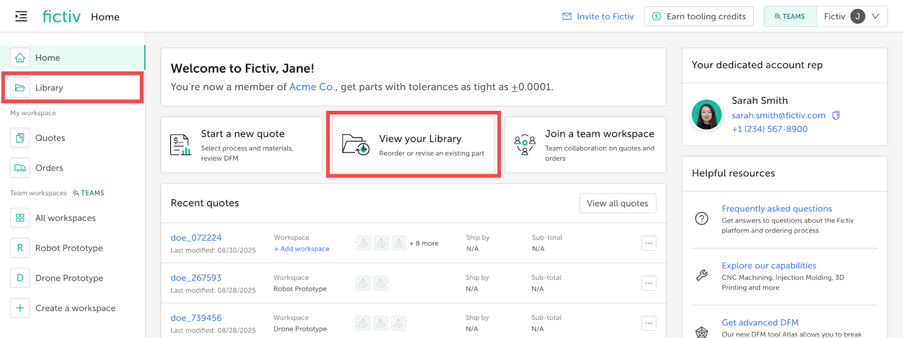The height and width of the screenshot is (338, 903).
Task: Click the Explore our capabilities wrench icon
Action: click(702, 275)
